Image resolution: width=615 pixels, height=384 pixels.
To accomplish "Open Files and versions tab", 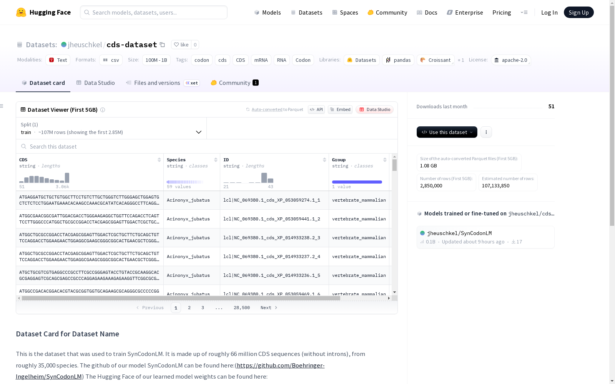I will (x=163, y=83).
